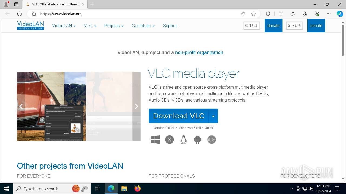The height and width of the screenshot is (194, 346).
Task: Open File Explorer from the taskbar
Action: coord(124,189)
